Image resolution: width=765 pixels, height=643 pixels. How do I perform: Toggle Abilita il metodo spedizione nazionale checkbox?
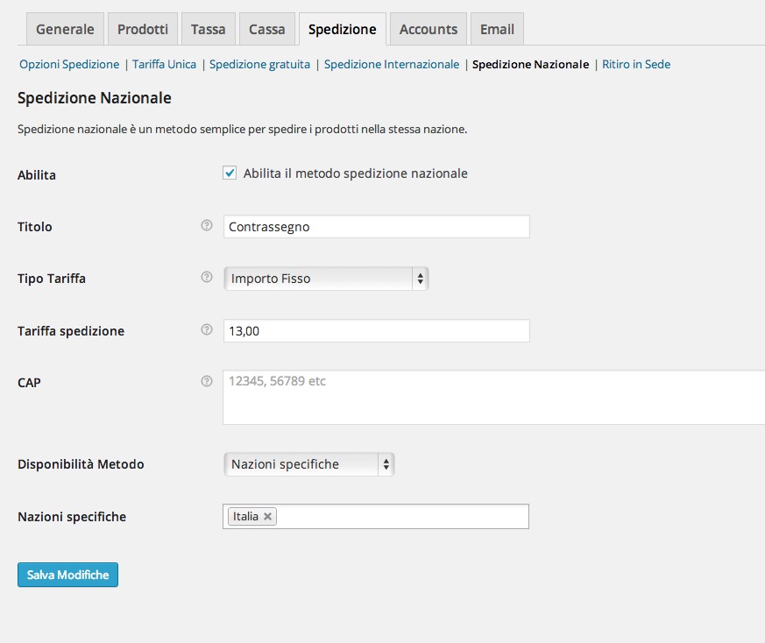point(230,173)
